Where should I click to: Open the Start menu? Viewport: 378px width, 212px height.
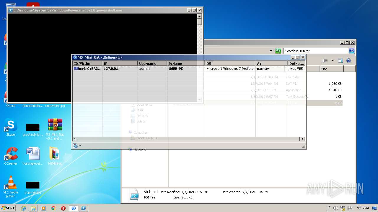[x=8, y=208]
